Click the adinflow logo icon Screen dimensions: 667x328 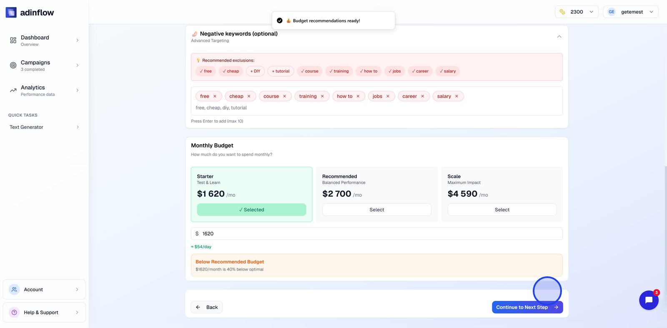click(x=11, y=13)
